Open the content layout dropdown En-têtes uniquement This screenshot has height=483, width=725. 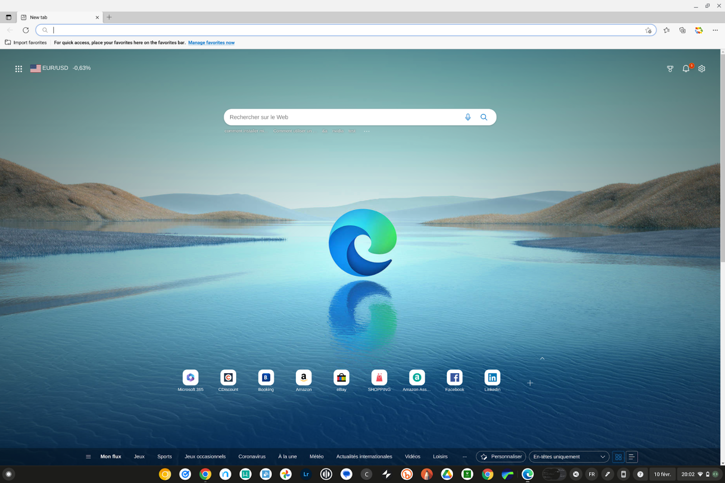coord(569,457)
